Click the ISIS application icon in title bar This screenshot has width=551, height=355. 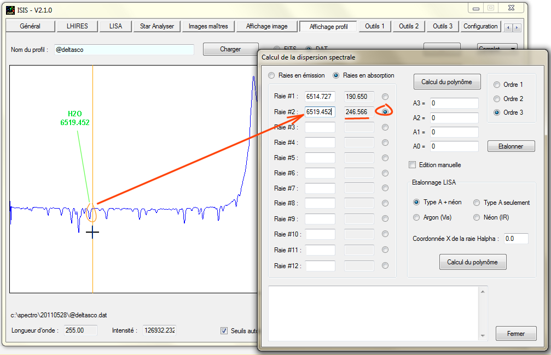(x=10, y=10)
